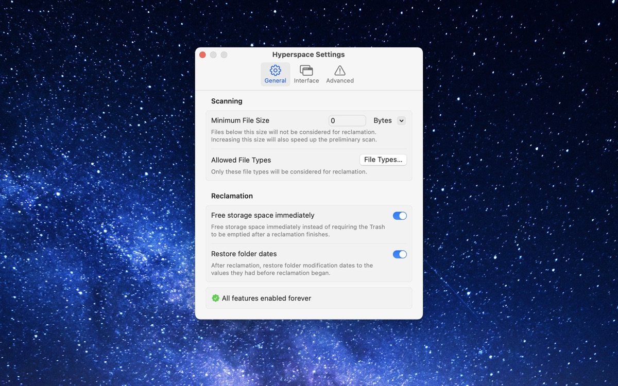Select the Minimum File Size input field
Screen dimensions: 618x386
coord(347,120)
